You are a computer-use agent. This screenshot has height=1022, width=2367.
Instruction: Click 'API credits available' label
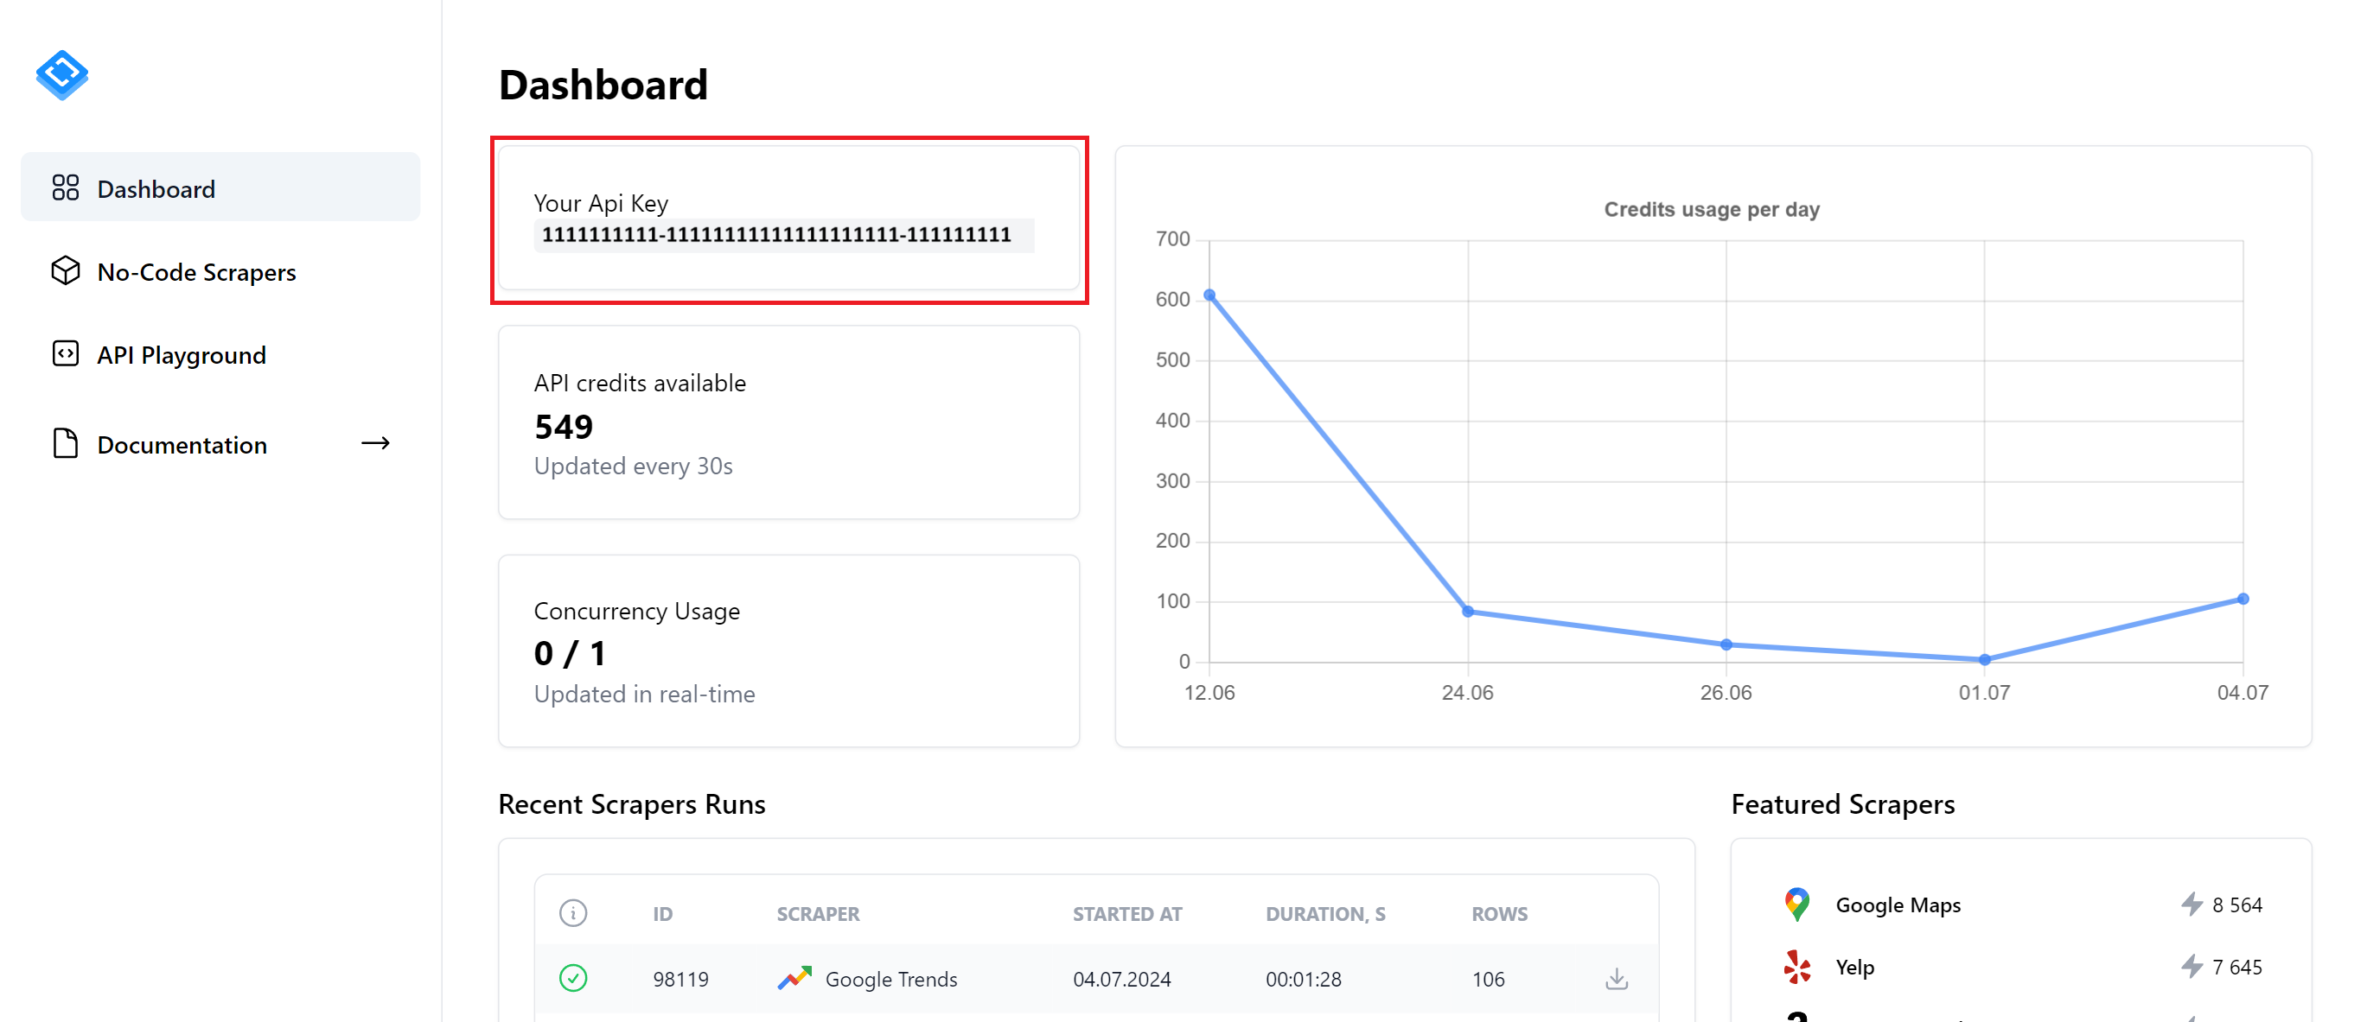[x=640, y=383]
